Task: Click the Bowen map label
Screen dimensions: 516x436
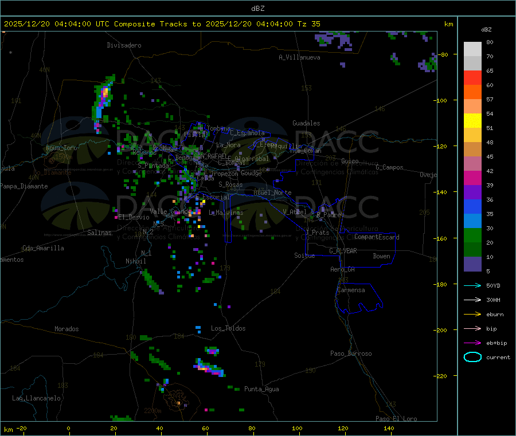Action: coord(381,256)
